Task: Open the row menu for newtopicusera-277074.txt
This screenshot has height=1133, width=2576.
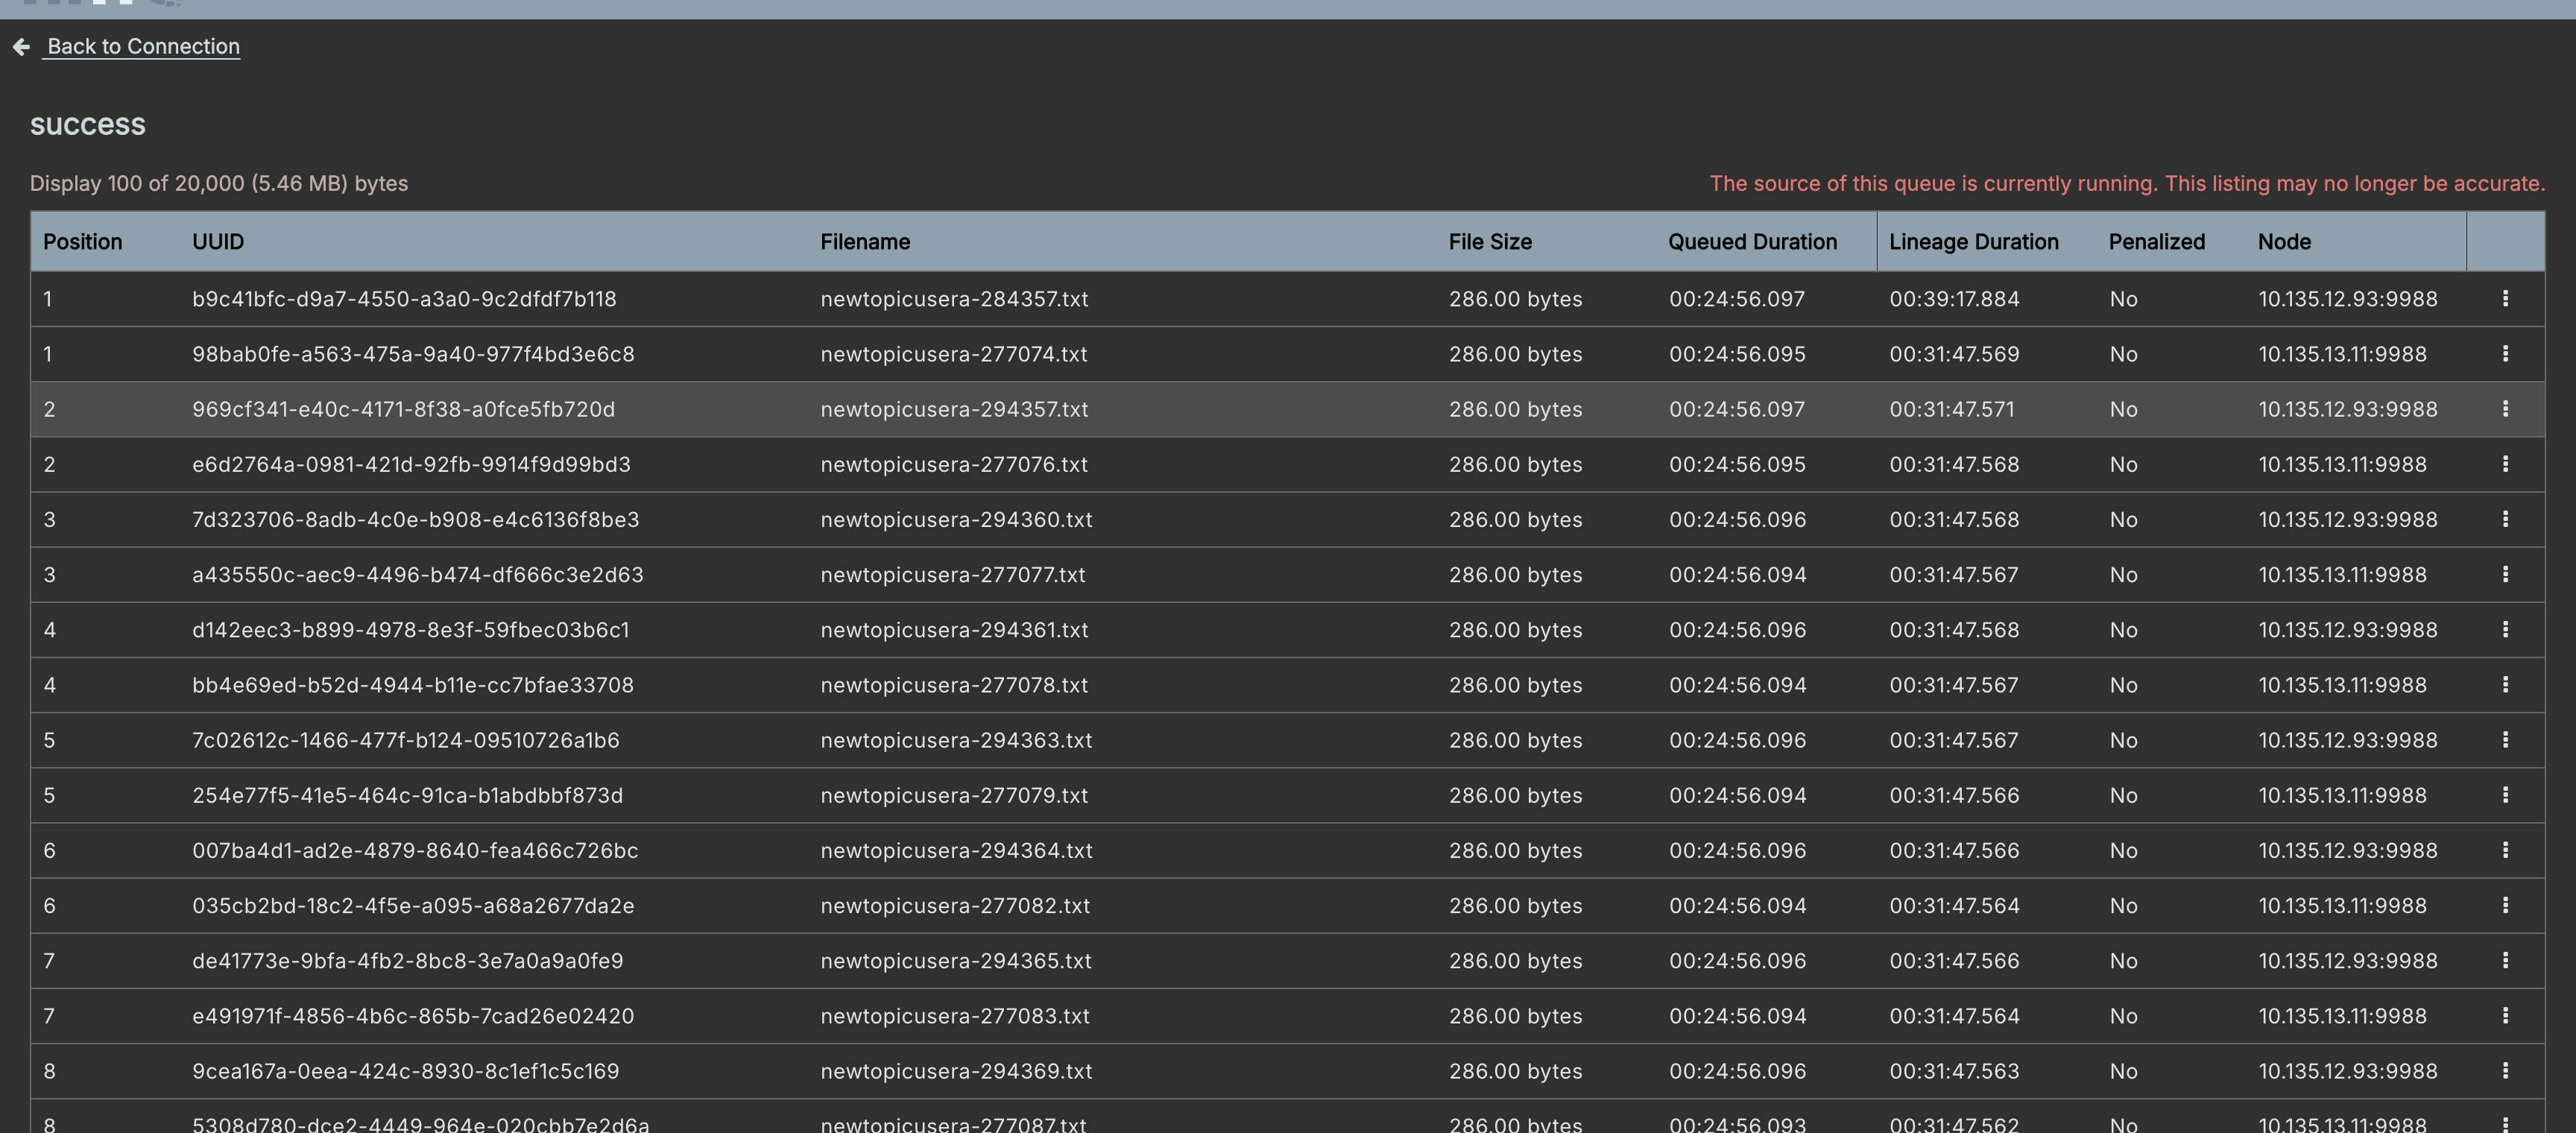Action: 2506,353
